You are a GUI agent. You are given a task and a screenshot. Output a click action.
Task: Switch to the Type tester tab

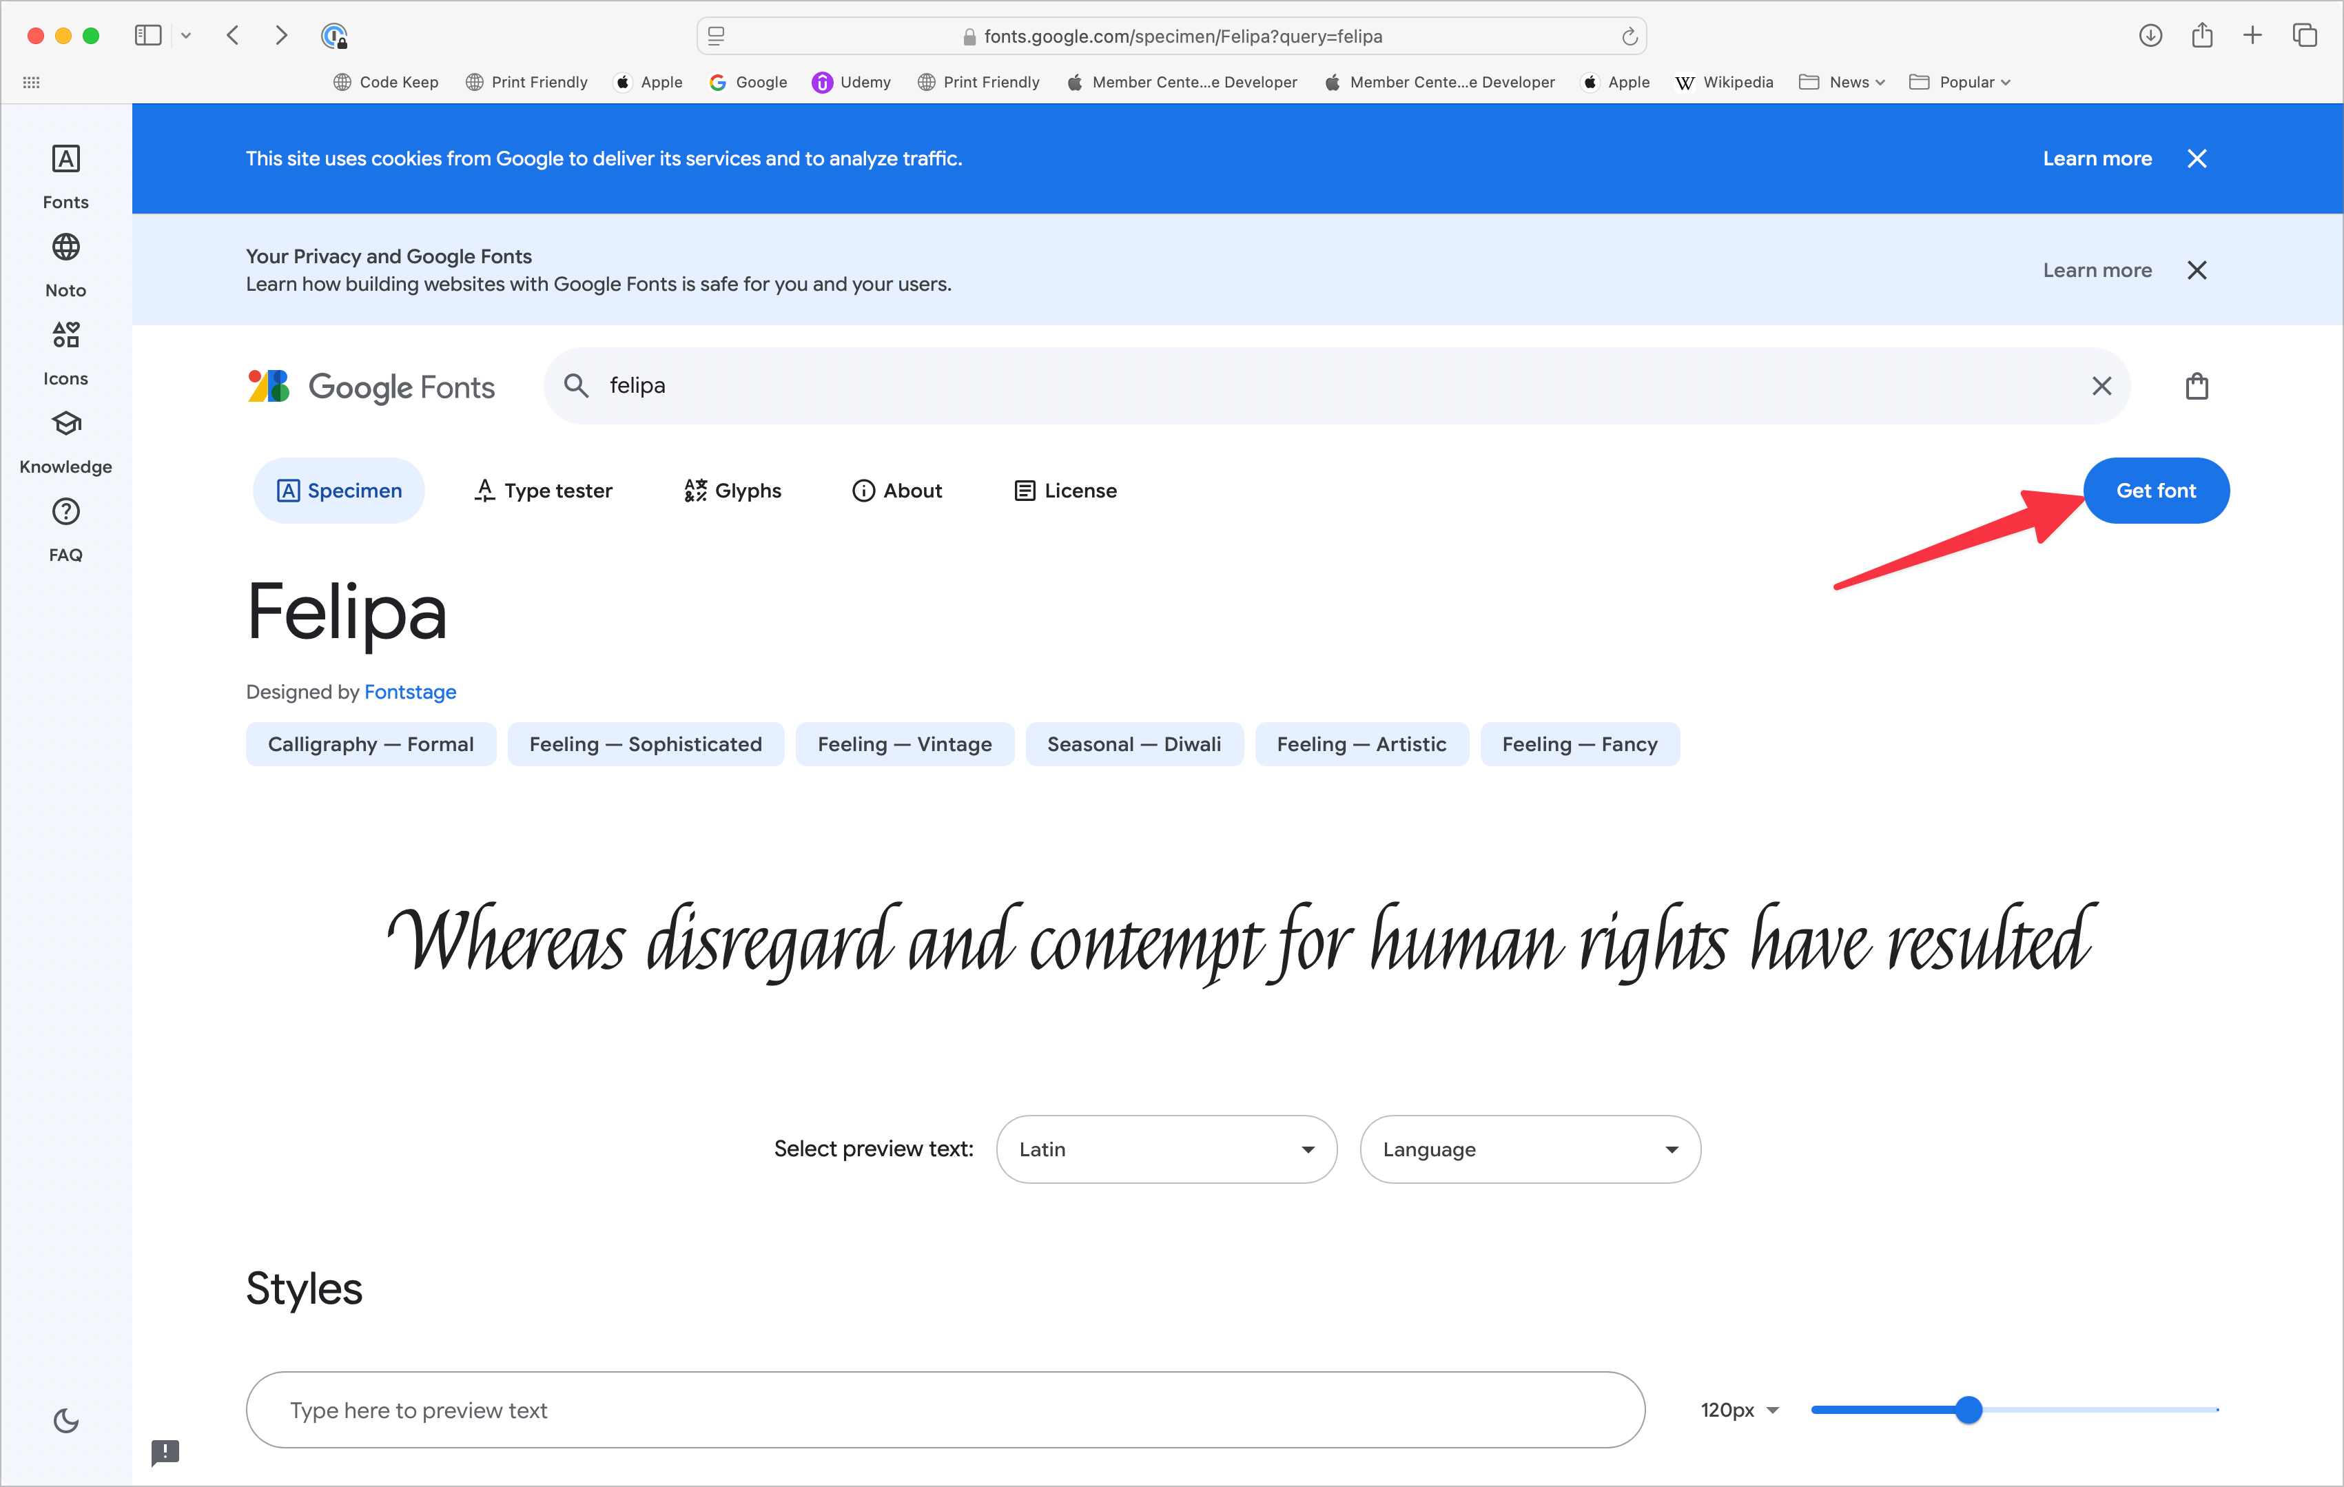(x=543, y=491)
